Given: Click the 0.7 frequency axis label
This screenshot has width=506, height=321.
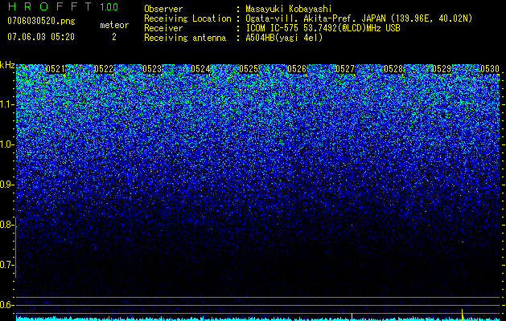Looking at the screenshot, I should pos(6,265).
